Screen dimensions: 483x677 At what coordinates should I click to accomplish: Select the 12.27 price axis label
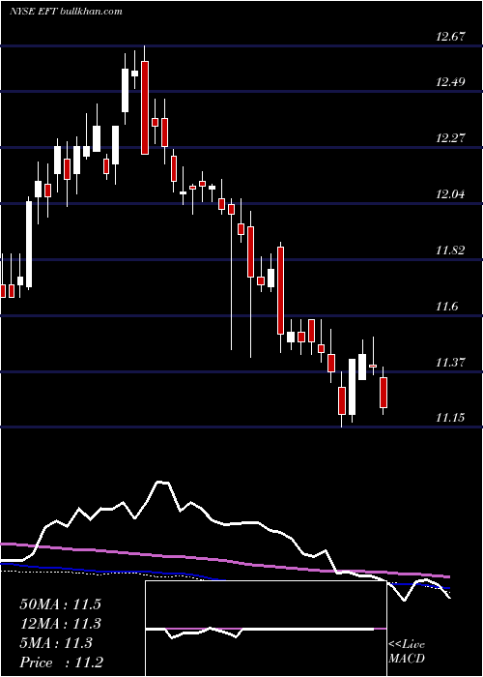[x=450, y=138]
